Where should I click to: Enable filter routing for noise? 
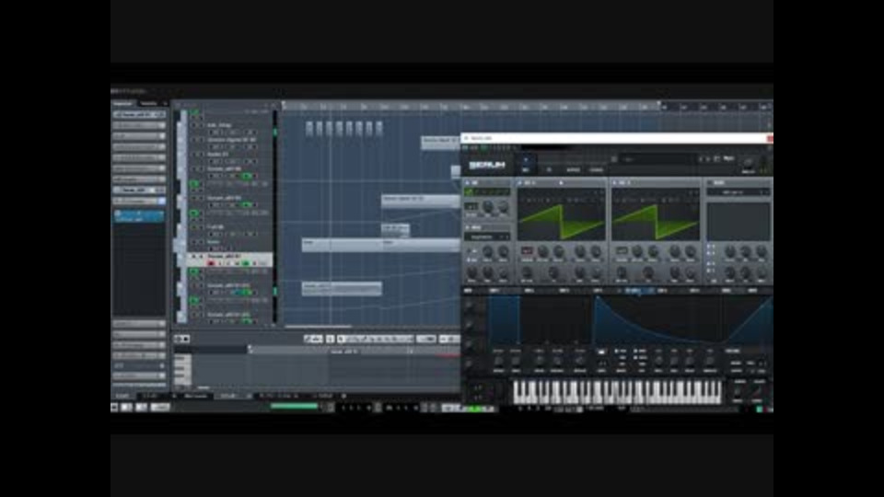click(x=709, y=263)
